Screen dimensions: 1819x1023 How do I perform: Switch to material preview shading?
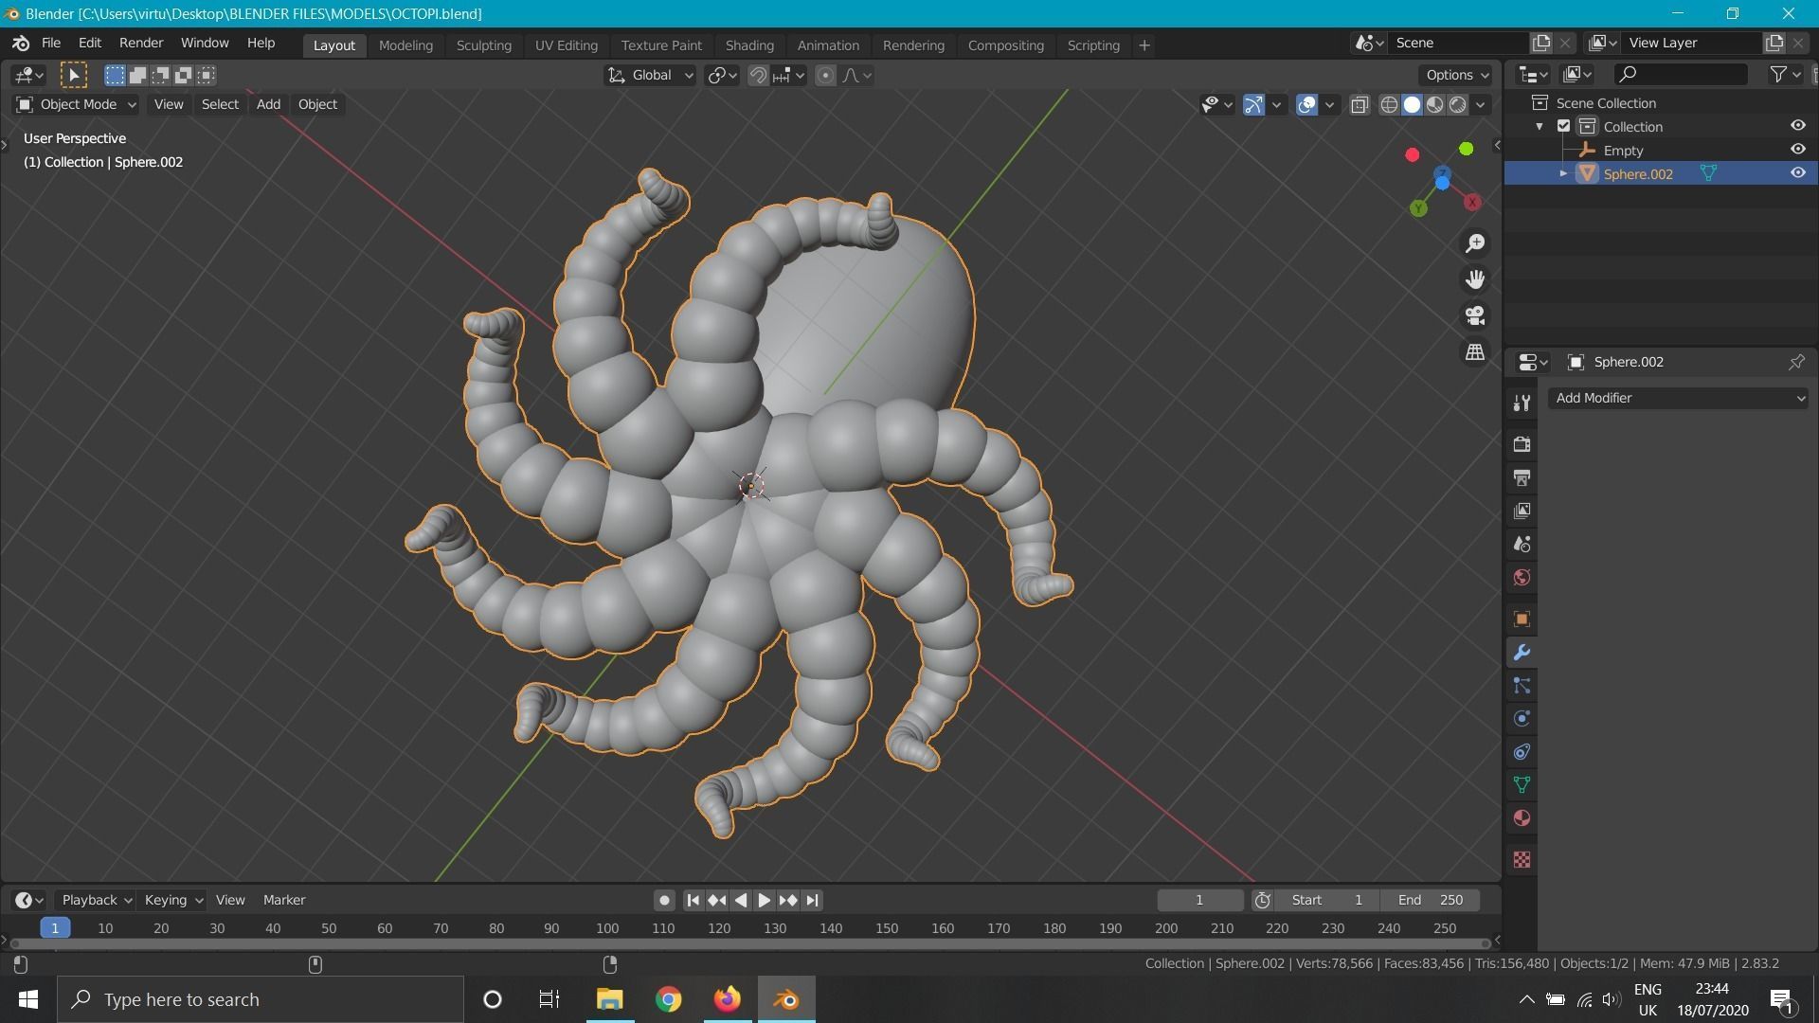pyautogui.click(x=1435, y=105)
